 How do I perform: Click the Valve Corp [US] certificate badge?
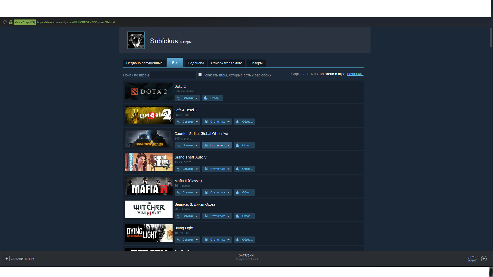[25, 22]
